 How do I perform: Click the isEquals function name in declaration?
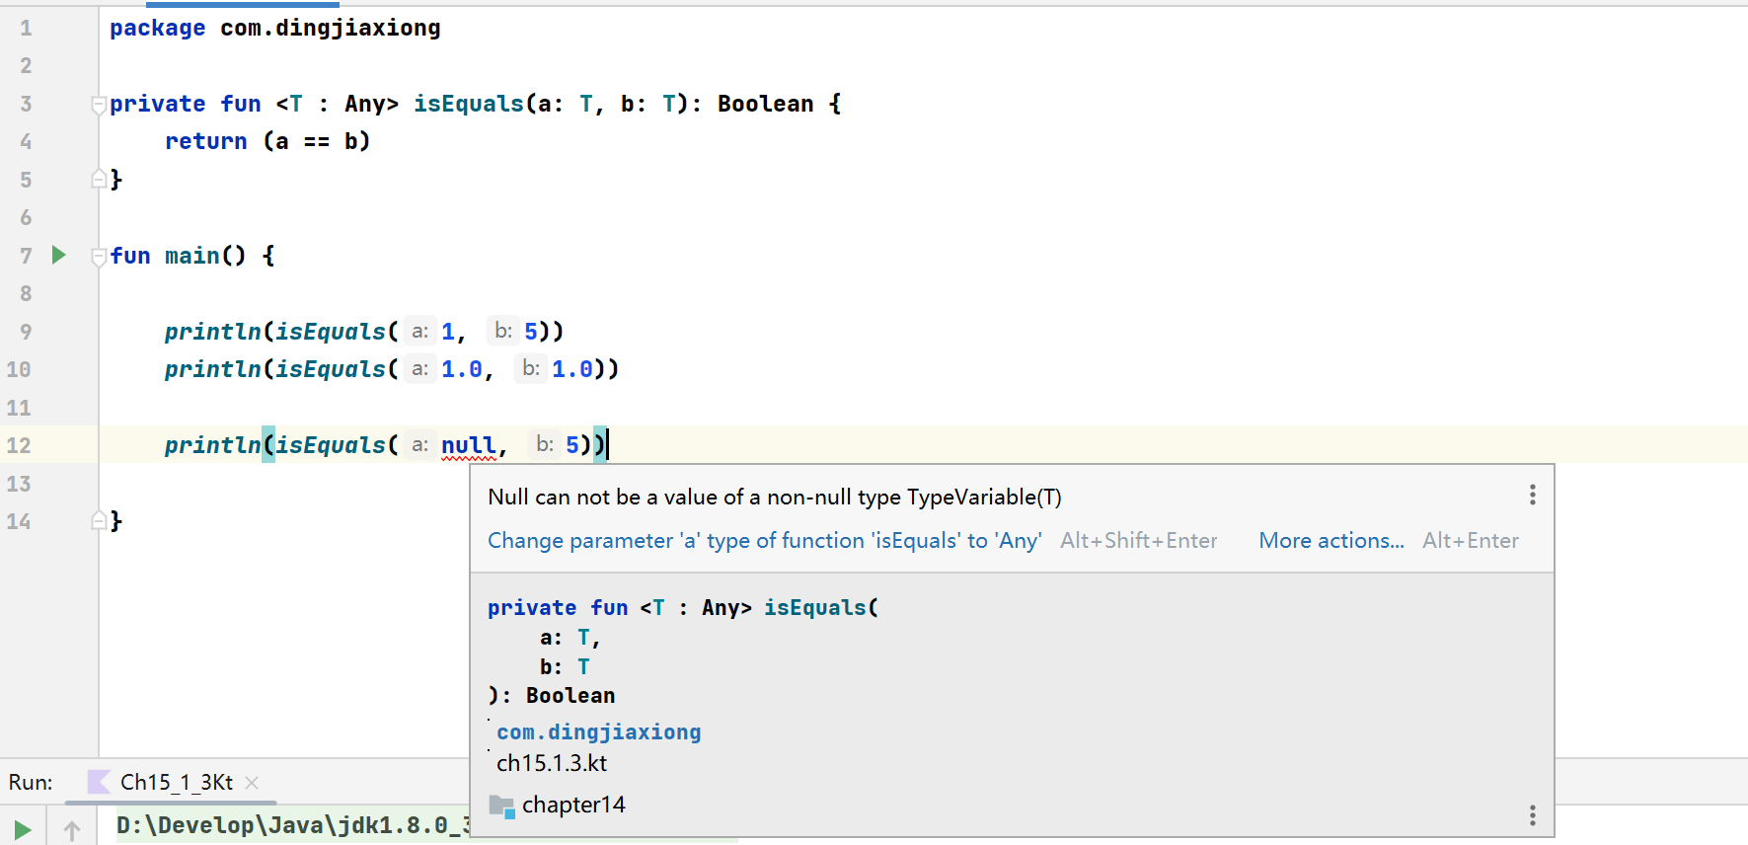click(x=469, y=104)
